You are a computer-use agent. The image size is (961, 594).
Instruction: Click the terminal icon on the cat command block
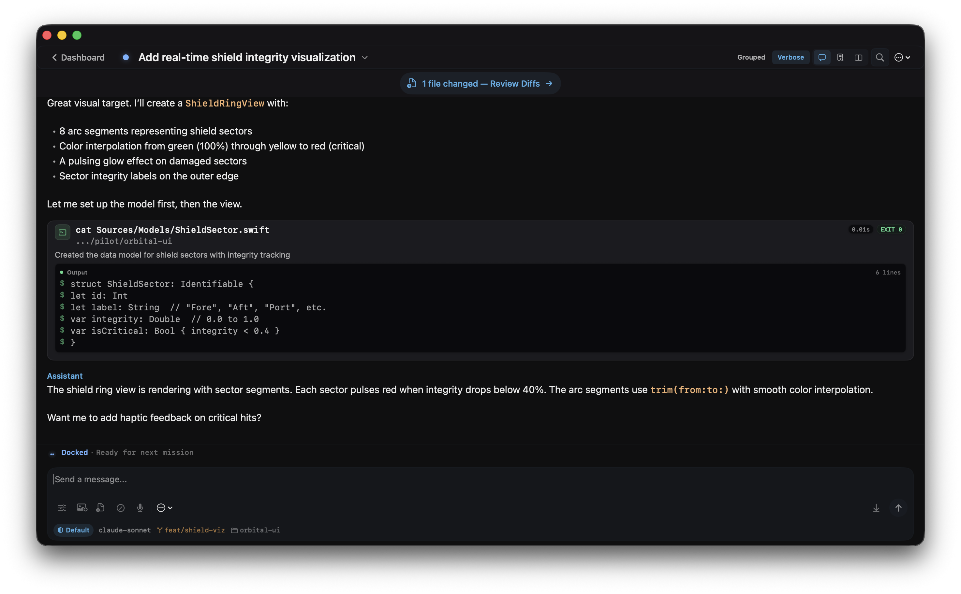62,232
